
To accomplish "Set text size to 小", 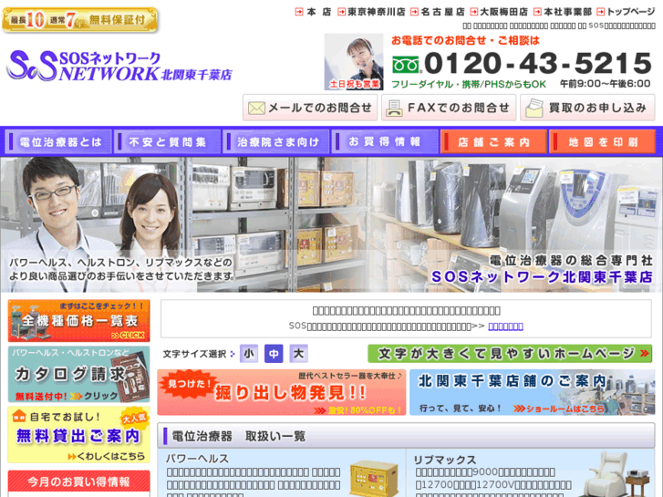I will pyautogui.click(x=249, y=354).
